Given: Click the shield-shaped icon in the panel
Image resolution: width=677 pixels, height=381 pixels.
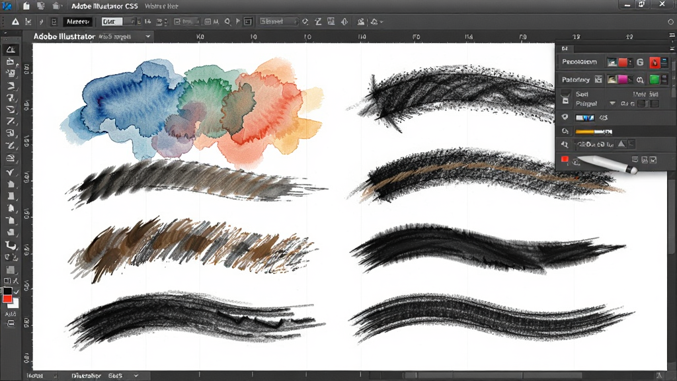Looking at the screenshot, I should 565,117.
